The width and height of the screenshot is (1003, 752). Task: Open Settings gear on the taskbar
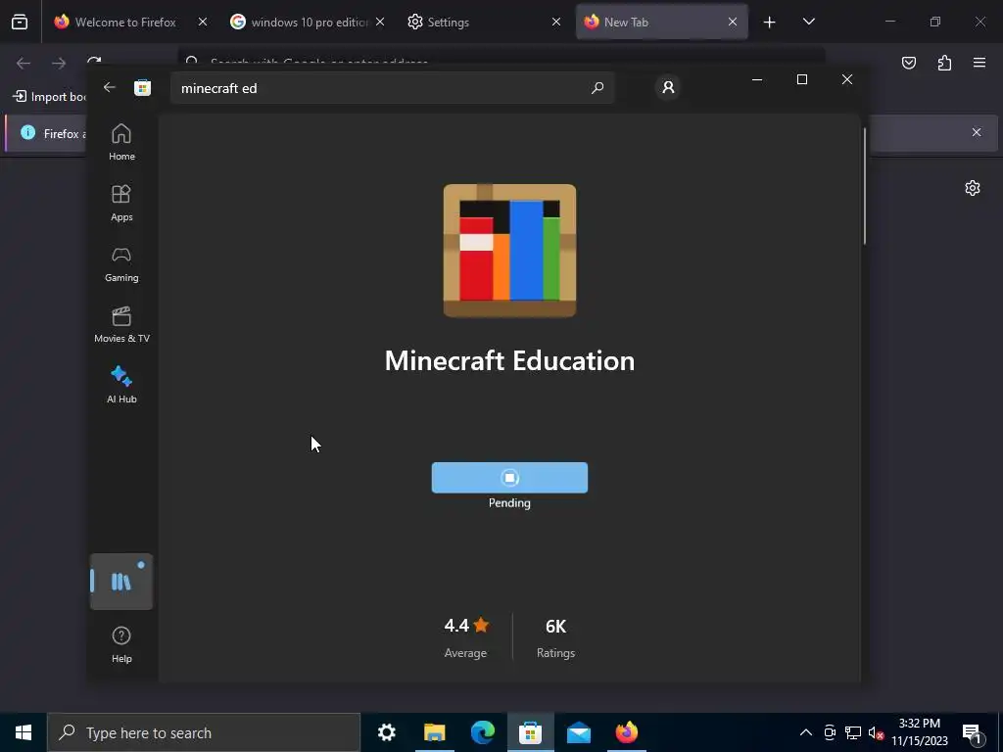[x=386, y=732]
